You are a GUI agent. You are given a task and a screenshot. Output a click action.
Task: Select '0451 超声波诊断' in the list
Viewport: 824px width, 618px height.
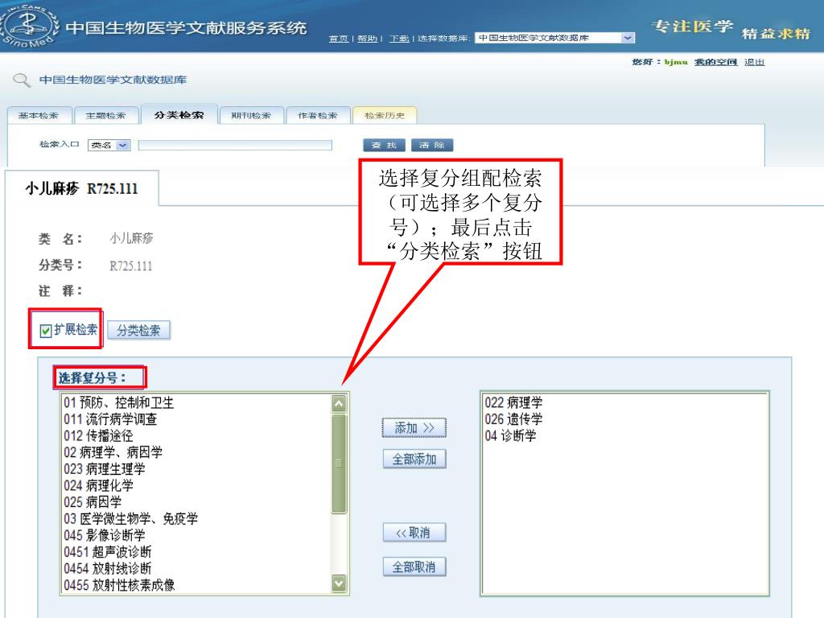197,552
